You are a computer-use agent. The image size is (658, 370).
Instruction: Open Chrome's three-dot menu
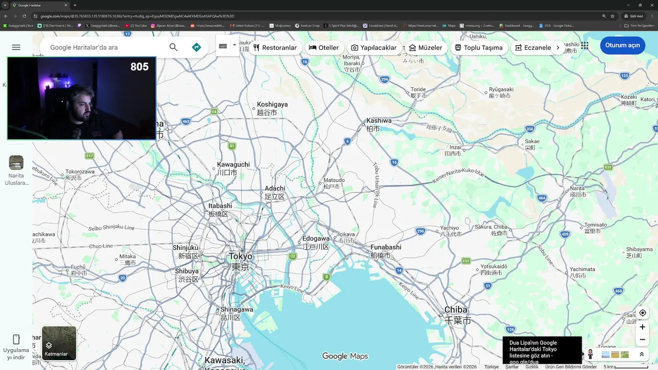coord(652,16)
